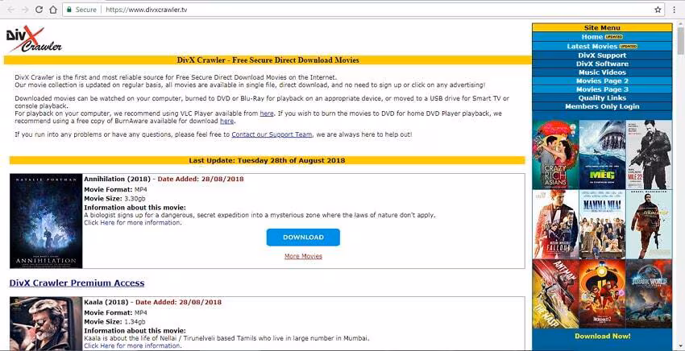This screenshot has width=685, height=351.
Task: Go to the browser home icon
Action: pos(53,10)
